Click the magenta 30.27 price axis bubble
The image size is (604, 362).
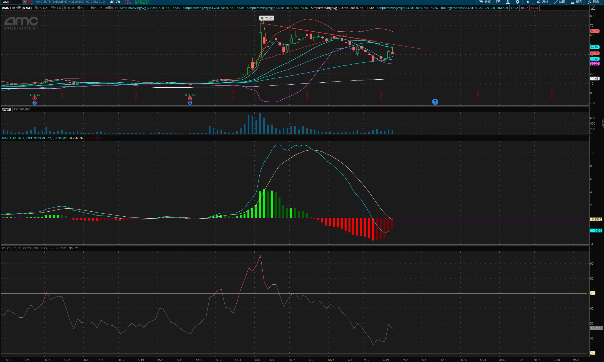(595, 64)
